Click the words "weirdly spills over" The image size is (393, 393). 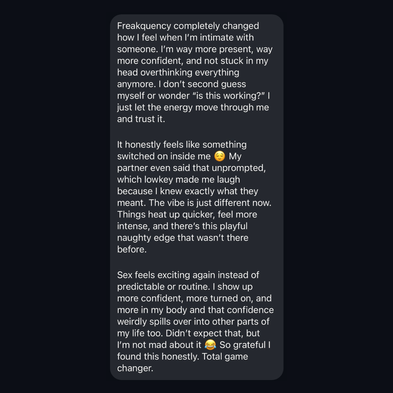[156, 321]
